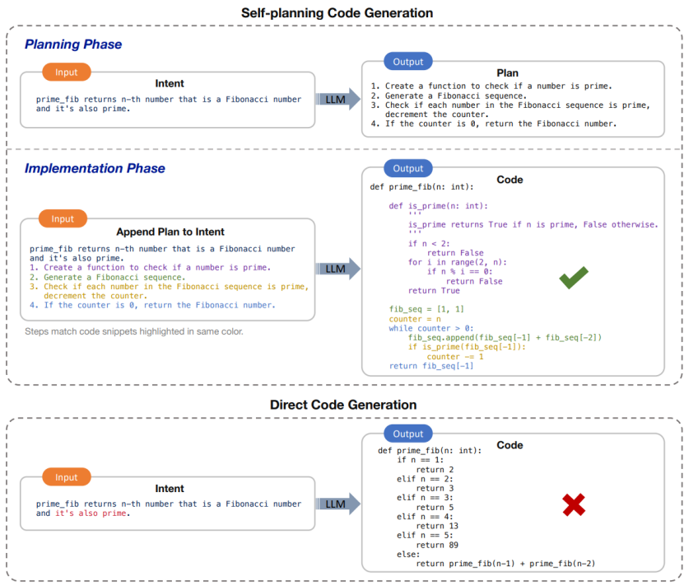The image size is (684, 586).
Task: Select the orange Input badge in Direct Code Generation
Action: tap(67, 477)
